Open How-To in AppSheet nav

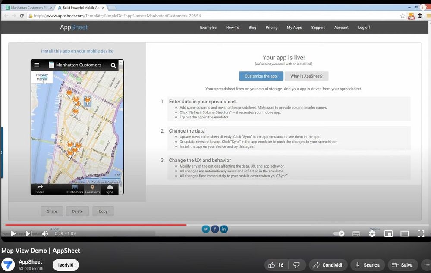[233, 28]
